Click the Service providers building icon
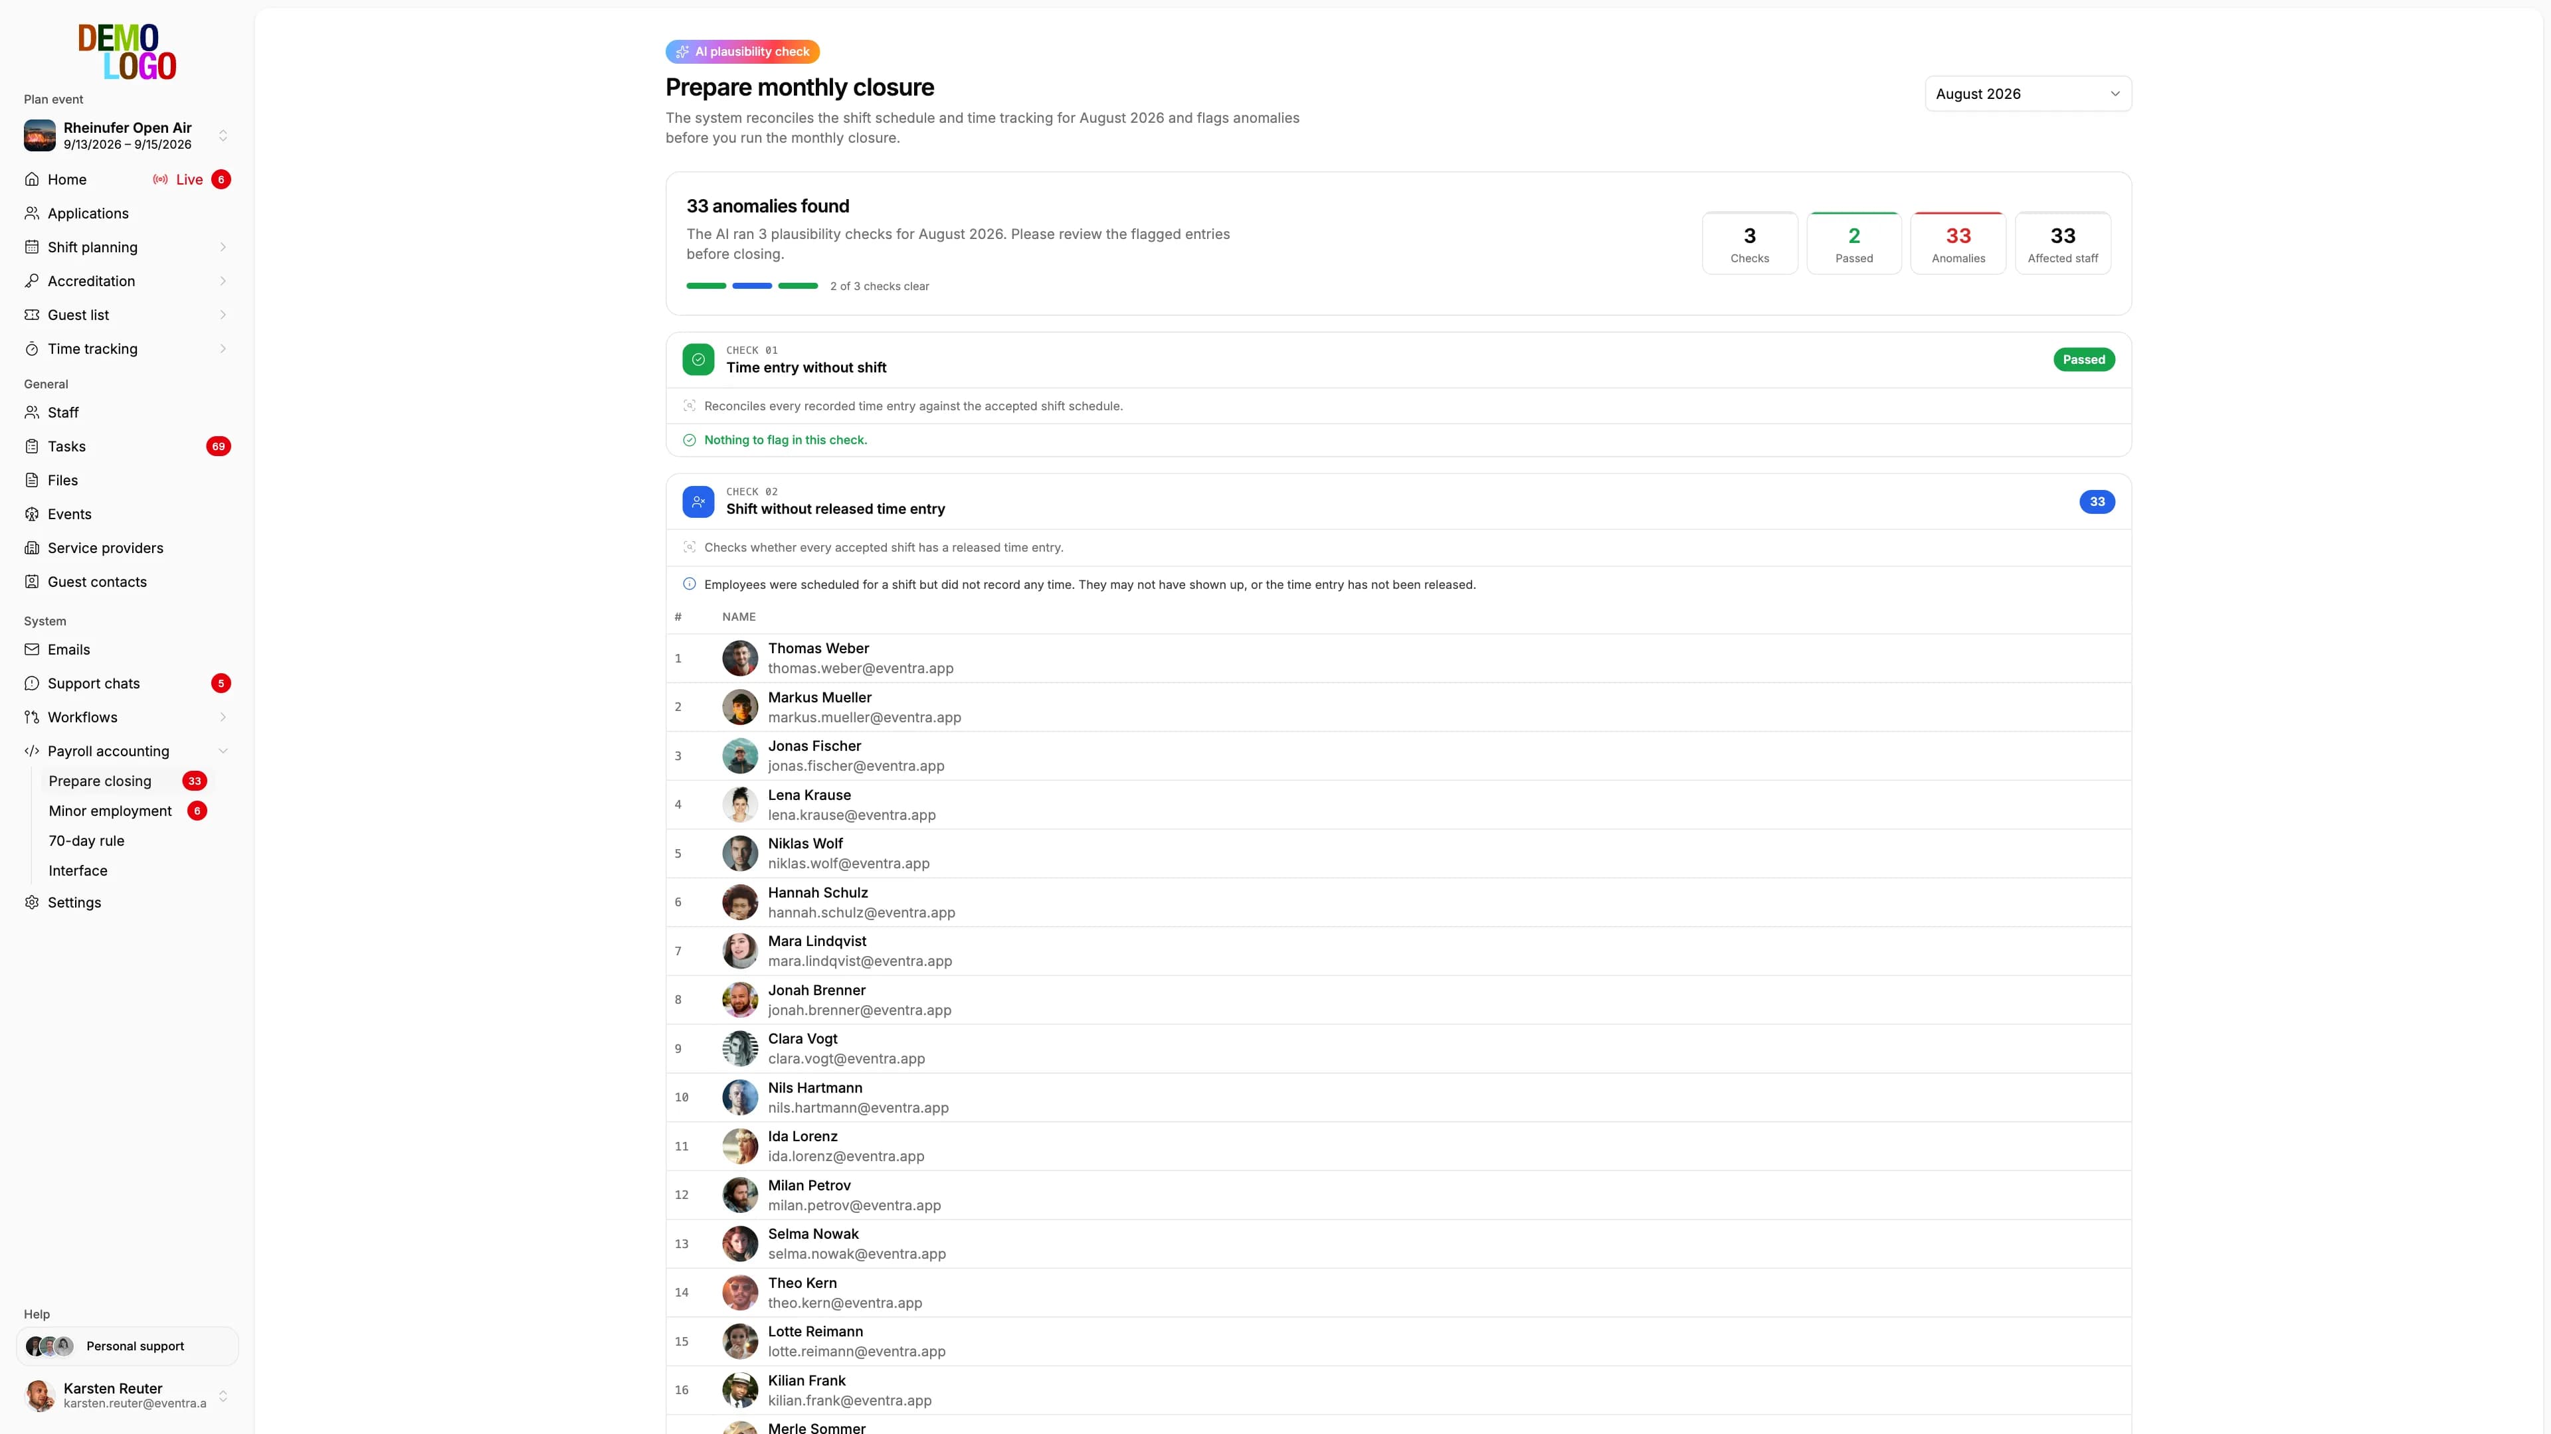The height and width of the screenshot is (1434, 2551). pyautogui.click(x=32, y=547)
